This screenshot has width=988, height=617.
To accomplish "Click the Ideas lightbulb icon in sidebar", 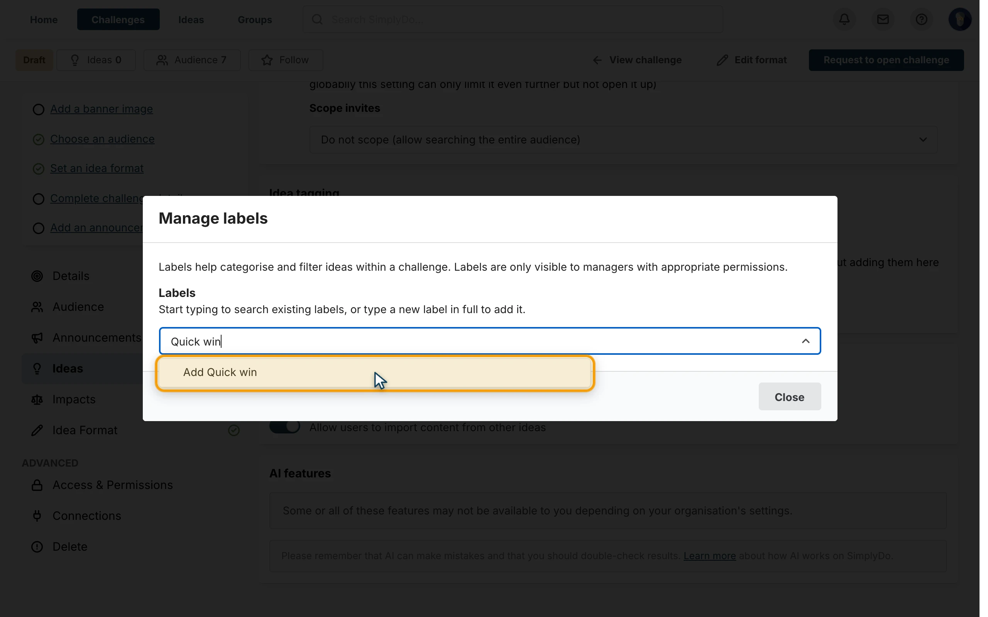I will pos(37,369).
